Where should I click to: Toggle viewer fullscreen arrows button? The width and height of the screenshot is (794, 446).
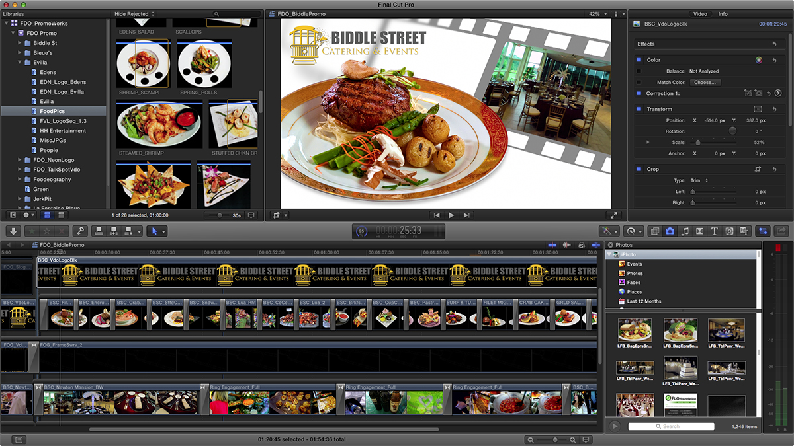(x=614, y=215)
